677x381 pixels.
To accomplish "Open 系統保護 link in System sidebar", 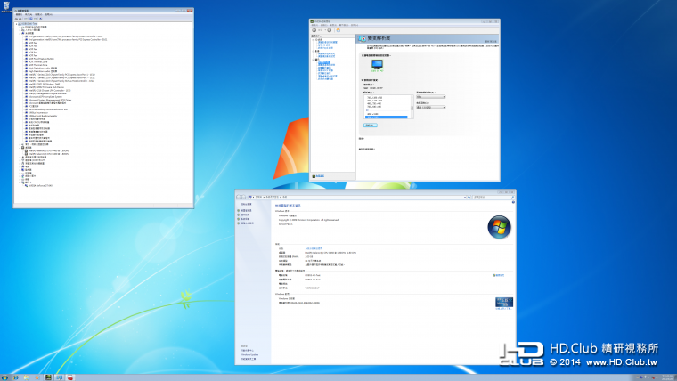I will pyautogui.click(x=243, y=219).
